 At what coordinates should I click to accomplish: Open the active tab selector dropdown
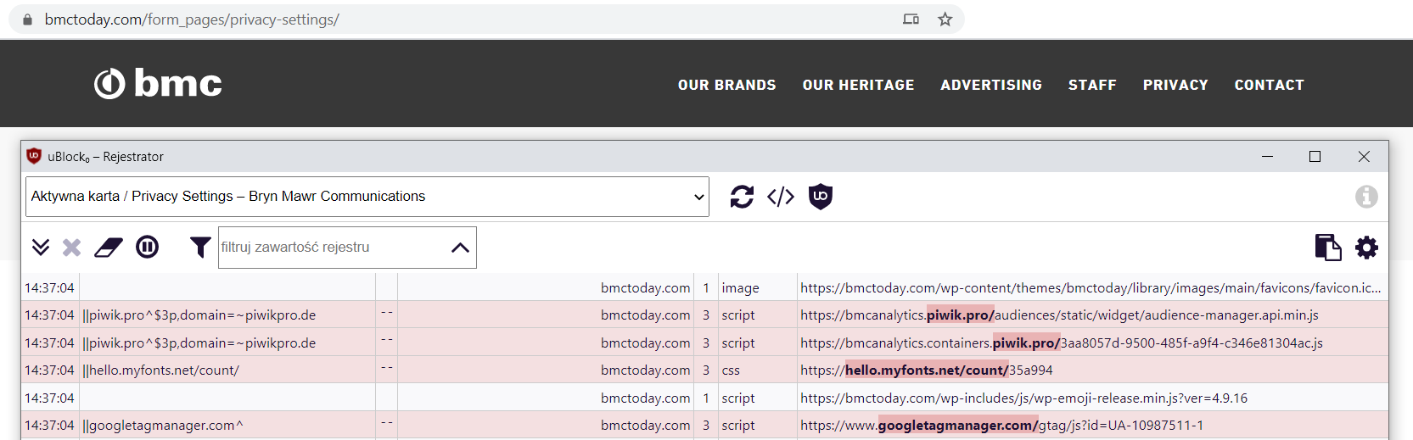pos(367,197)
